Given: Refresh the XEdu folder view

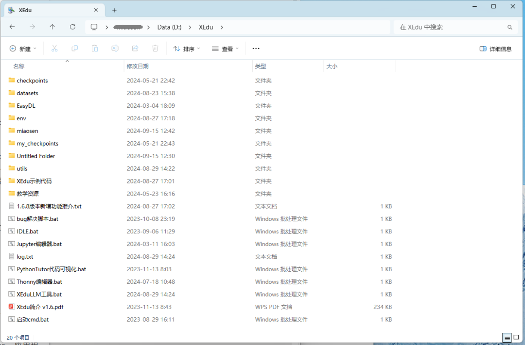Looking at the screenshot, I should pos(72,27).
